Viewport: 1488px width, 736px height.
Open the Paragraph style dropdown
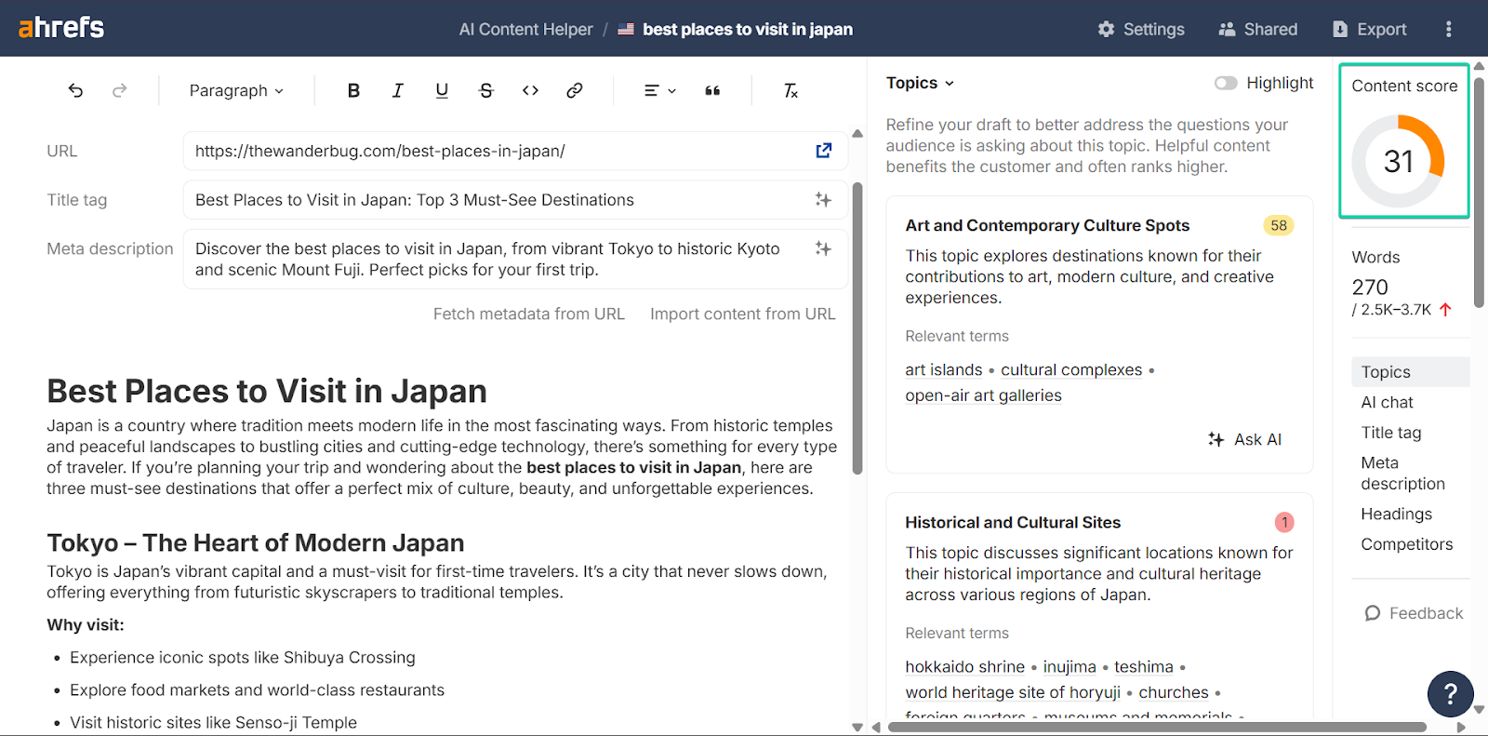pos(236,90)
